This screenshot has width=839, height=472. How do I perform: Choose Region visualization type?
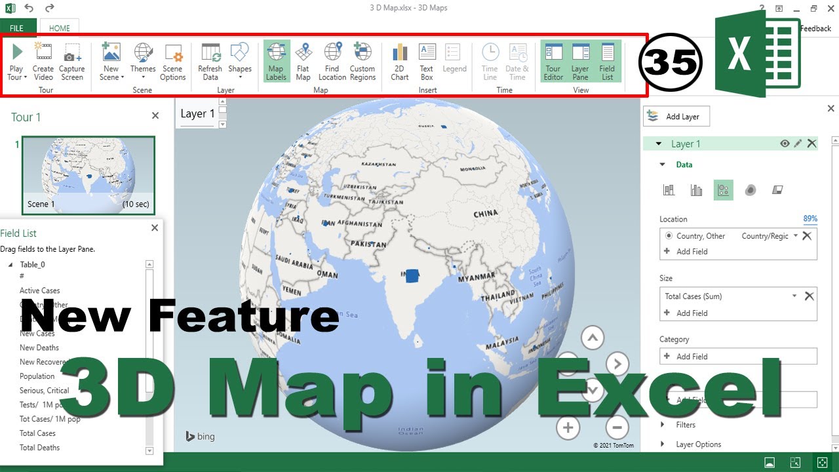(x=777, y=190)
